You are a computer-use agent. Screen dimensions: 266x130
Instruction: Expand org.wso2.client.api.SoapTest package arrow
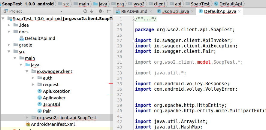click(27, 118)
